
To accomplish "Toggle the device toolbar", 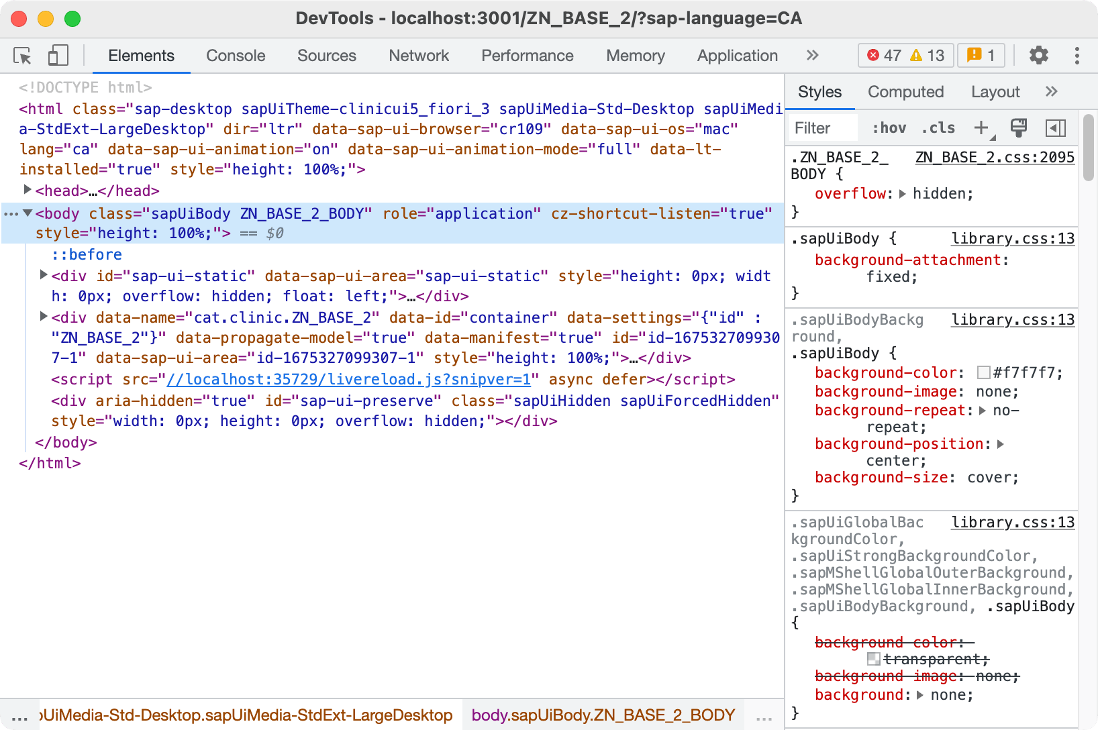I will [58, 56].
